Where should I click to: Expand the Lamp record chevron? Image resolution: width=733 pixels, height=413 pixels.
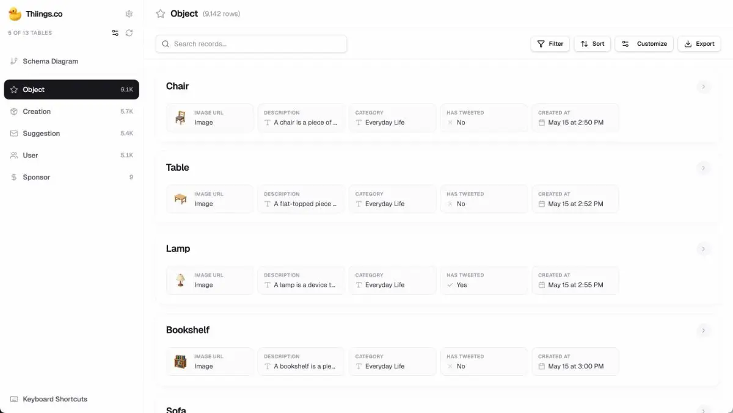coord(703,249)
